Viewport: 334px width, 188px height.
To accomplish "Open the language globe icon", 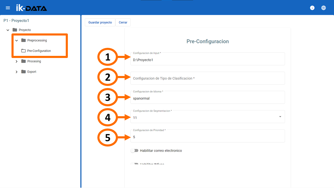I will click(324, 8).
